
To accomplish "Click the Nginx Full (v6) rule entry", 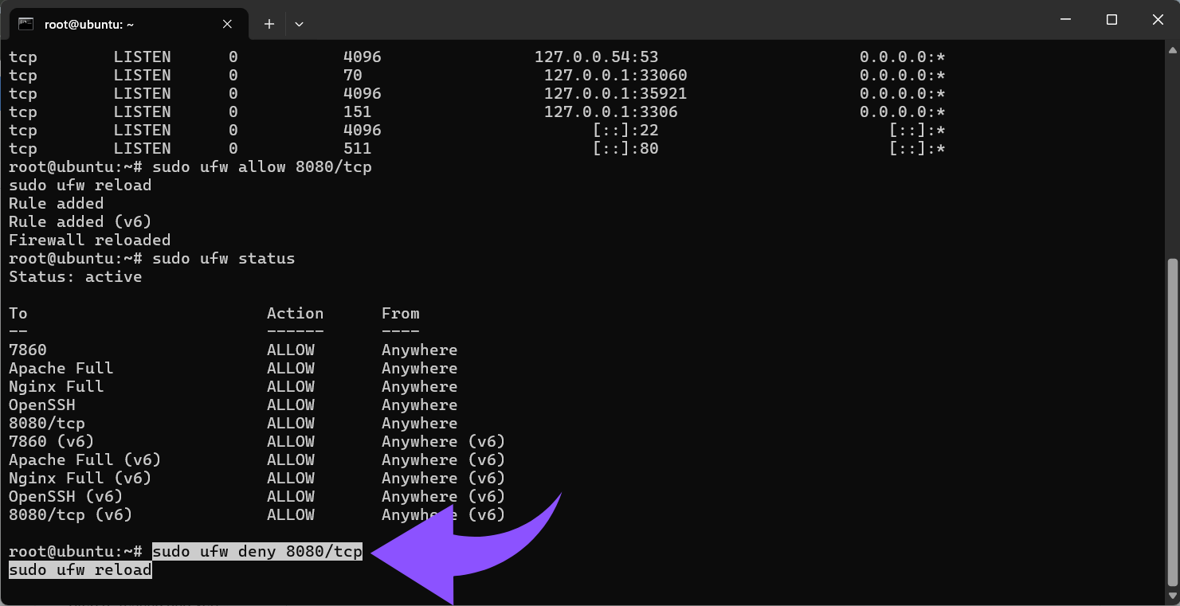I will coord(80,479).
